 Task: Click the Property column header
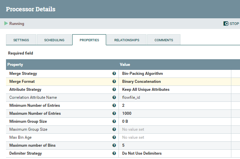coord(15,65)
